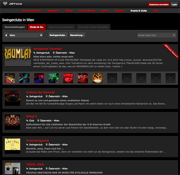Click 'Sinnlich, sexy, frech und frei' text

pyautogui.click(x=45, y=149)
